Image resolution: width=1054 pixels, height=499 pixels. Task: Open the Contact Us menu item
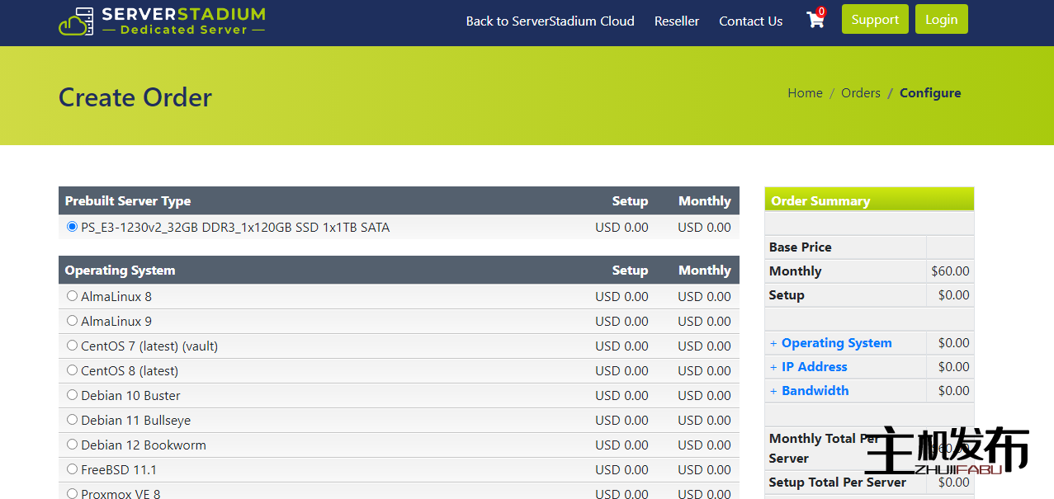tap(750, 21)
